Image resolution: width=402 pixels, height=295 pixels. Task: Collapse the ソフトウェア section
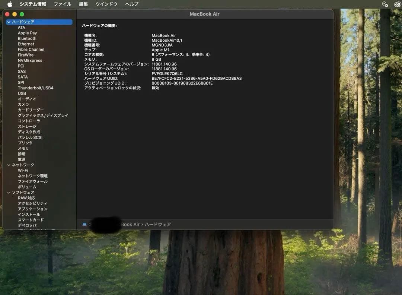8,192
